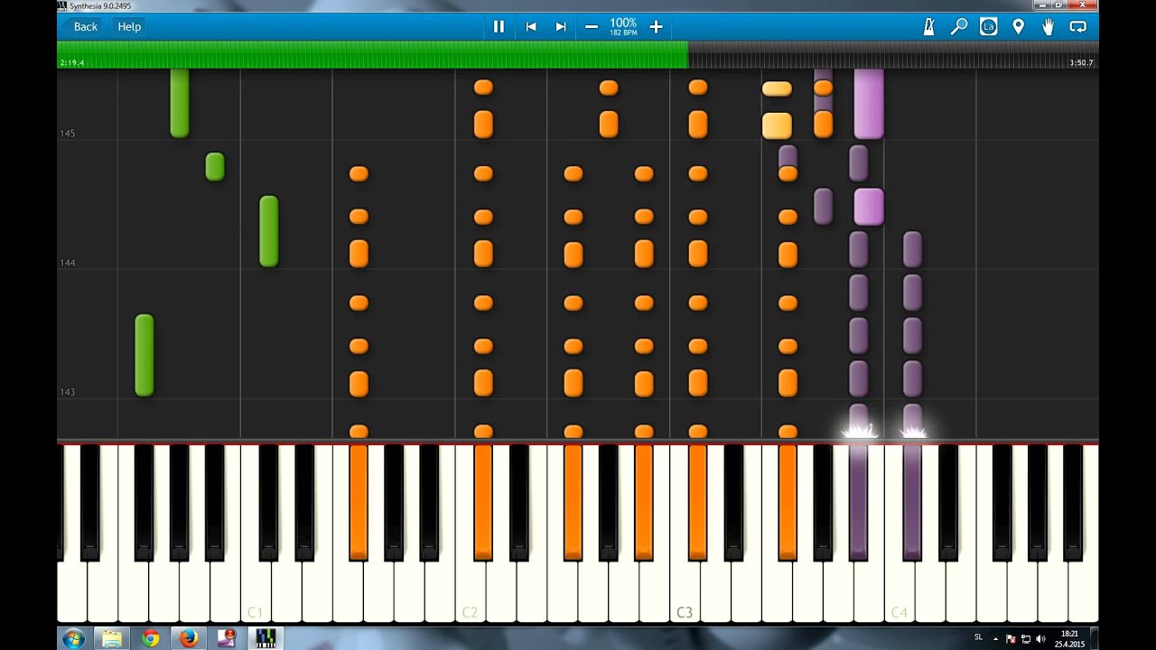Increase tempo with the plus button
This screenshot has height=650, width=1156.
pyautogui.click(x=656, y=27)
